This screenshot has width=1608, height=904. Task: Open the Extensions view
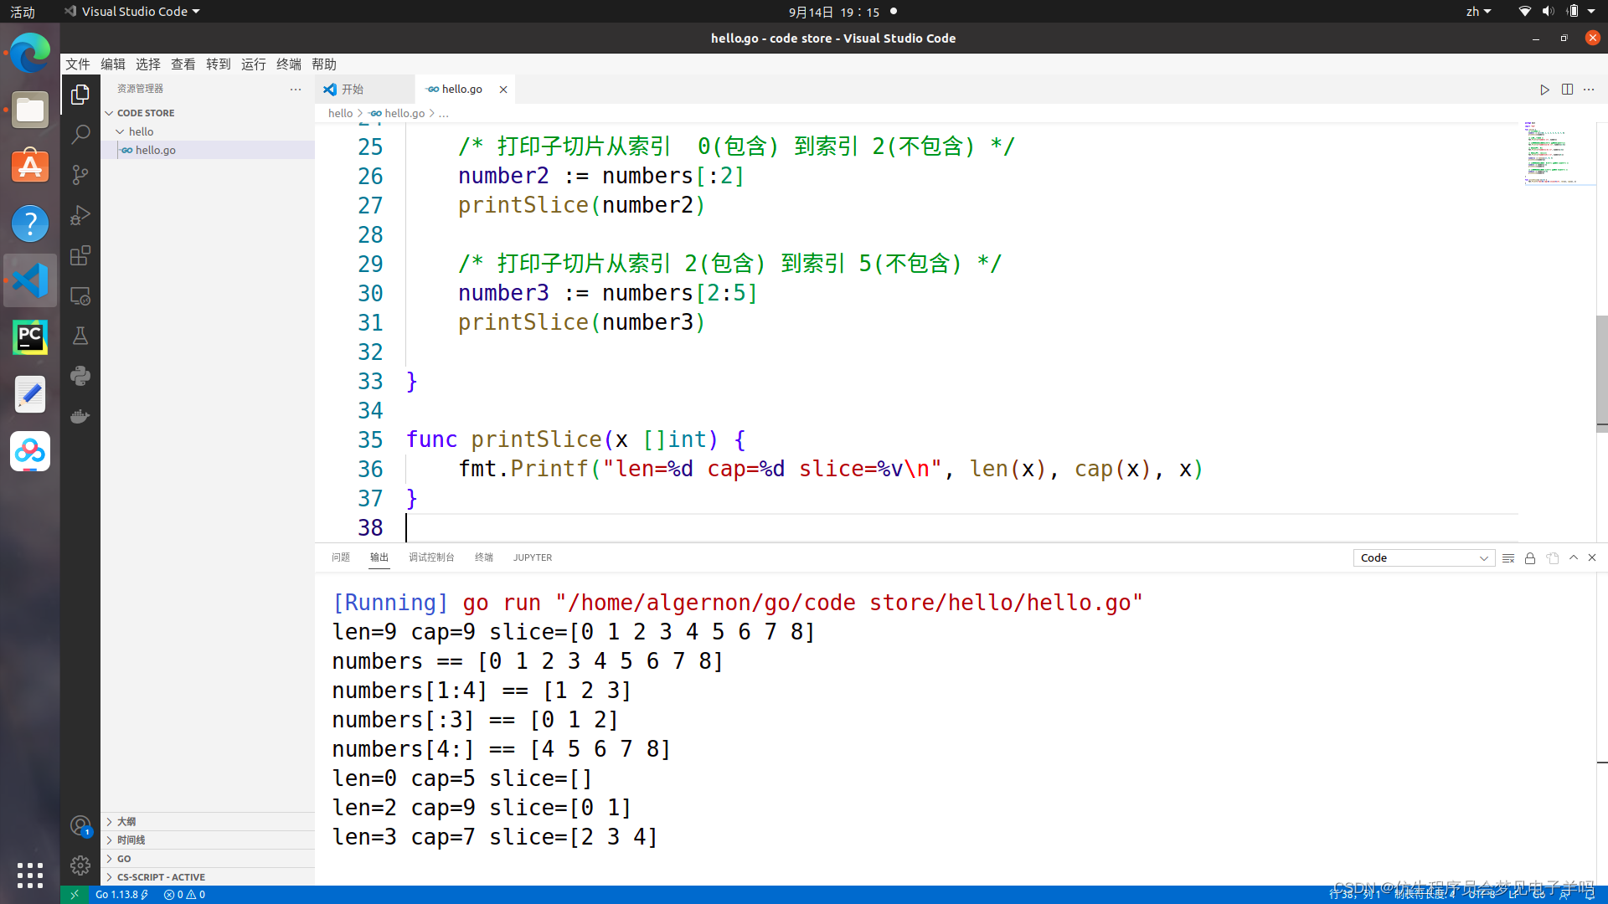coord(80,255)
